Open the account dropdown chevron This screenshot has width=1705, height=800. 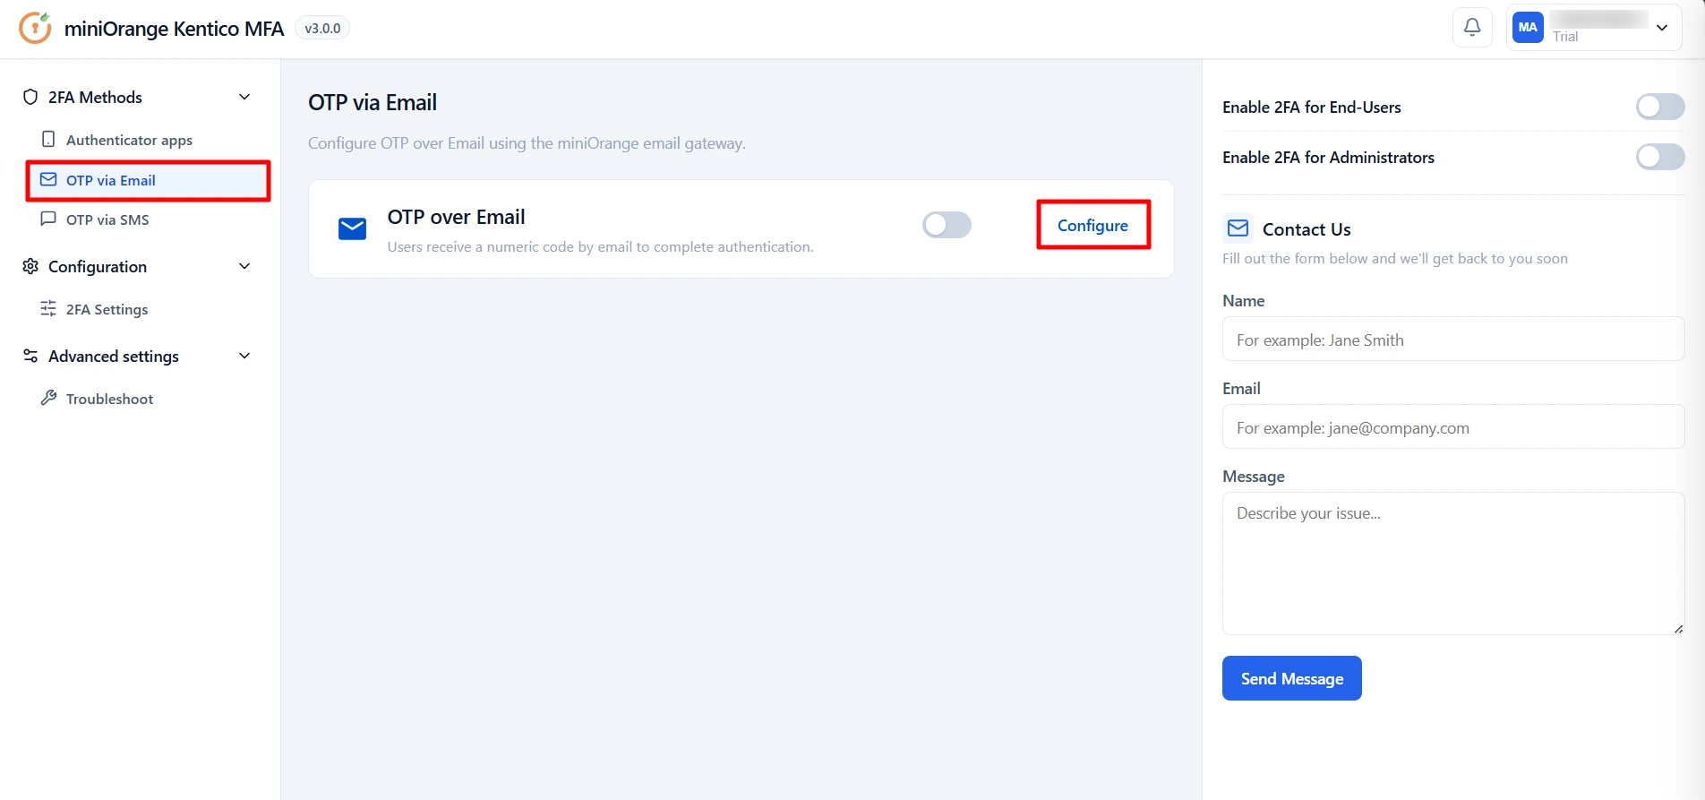1662,28
